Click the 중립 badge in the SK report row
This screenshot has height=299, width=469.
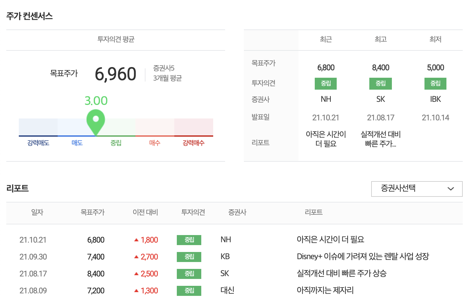pyautogui.click(x=189, y=274)
